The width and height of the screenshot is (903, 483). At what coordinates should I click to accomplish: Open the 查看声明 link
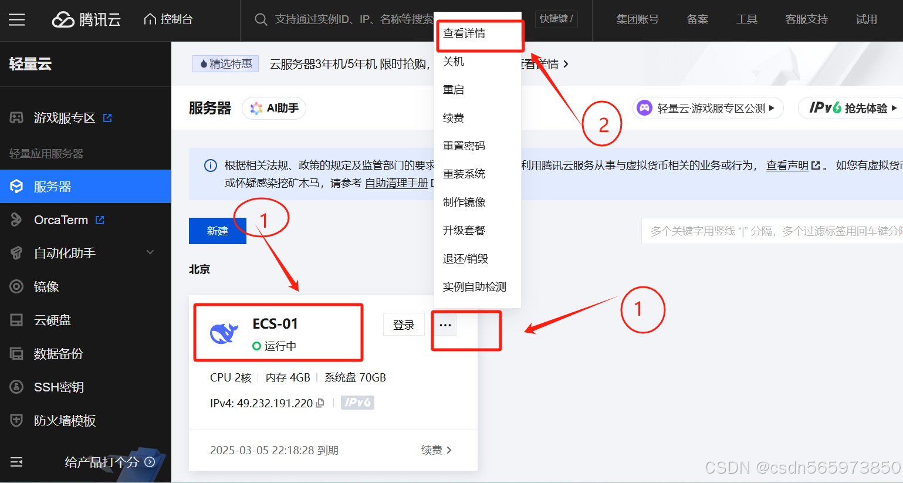click(787, 165)
